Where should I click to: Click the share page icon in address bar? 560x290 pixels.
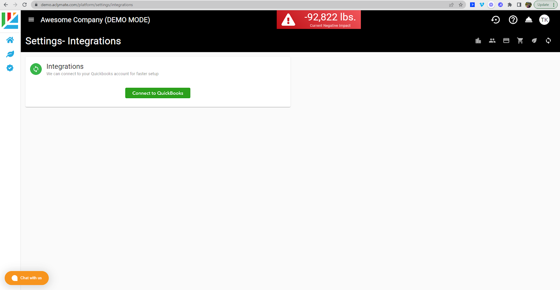451,5
